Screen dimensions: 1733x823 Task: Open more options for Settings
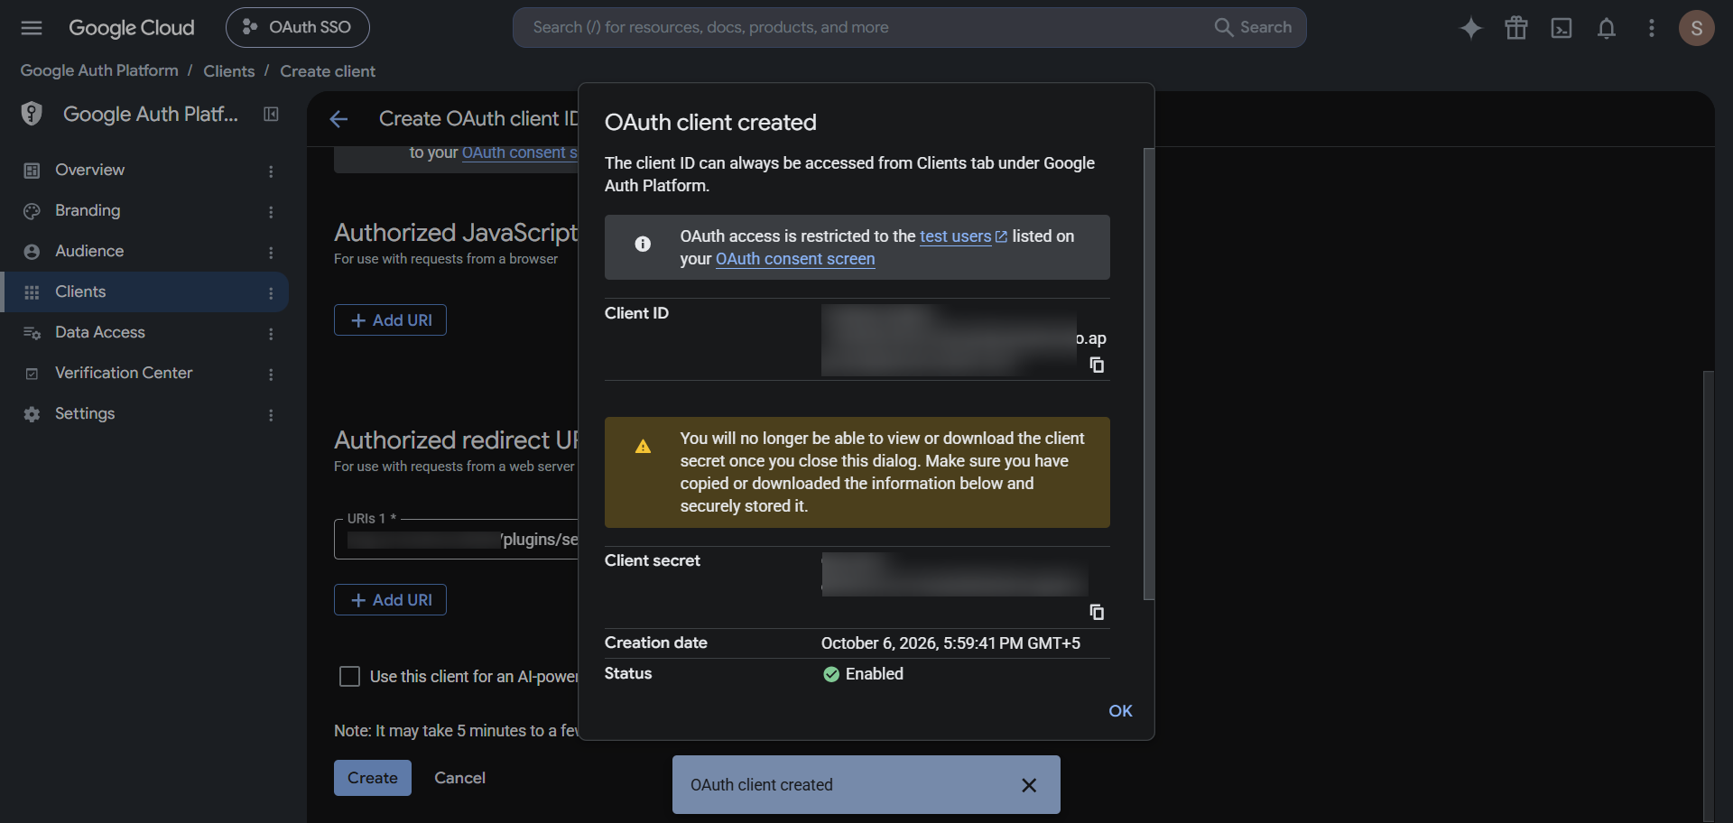click(x=271, y=415)
